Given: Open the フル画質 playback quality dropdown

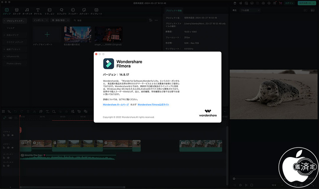Looking at the screenshot, I should [250, 10].
